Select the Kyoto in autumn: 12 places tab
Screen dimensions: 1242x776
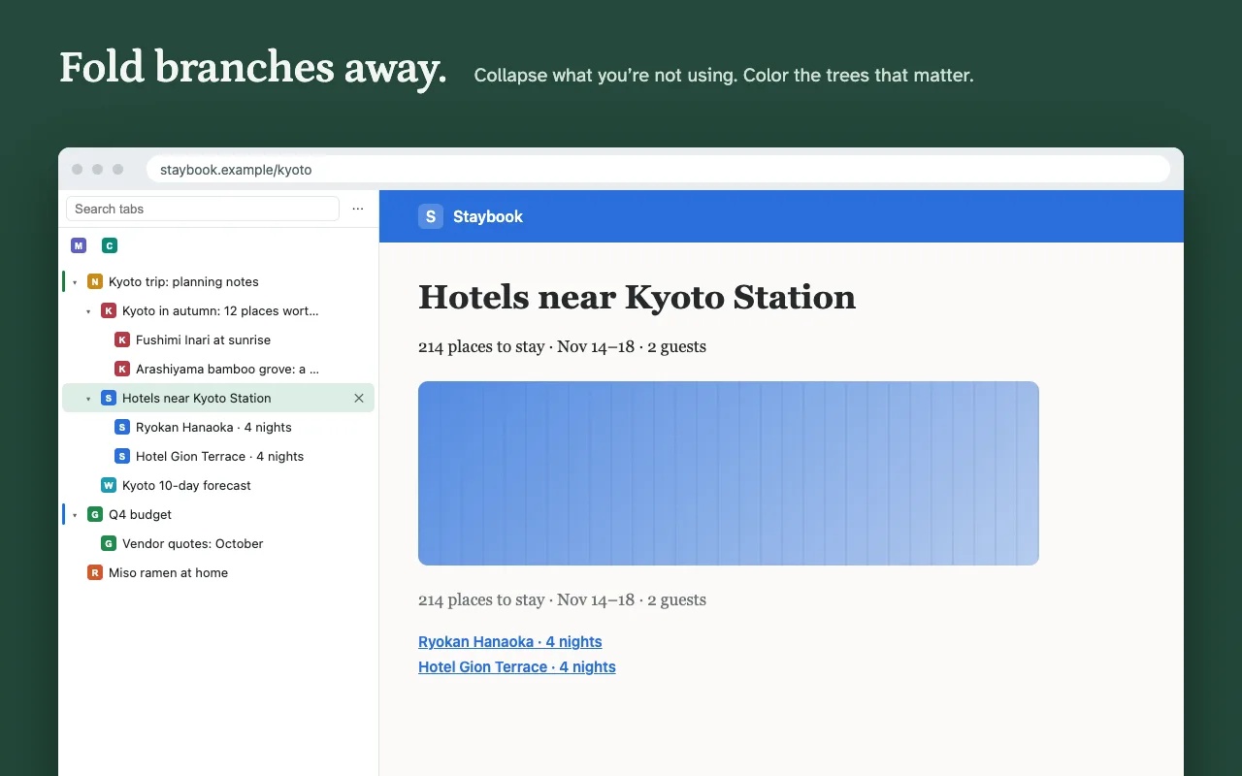(218, 310)
